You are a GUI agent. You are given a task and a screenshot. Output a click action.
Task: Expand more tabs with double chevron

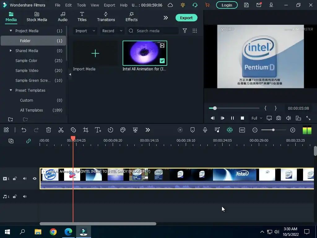(166, 18)
